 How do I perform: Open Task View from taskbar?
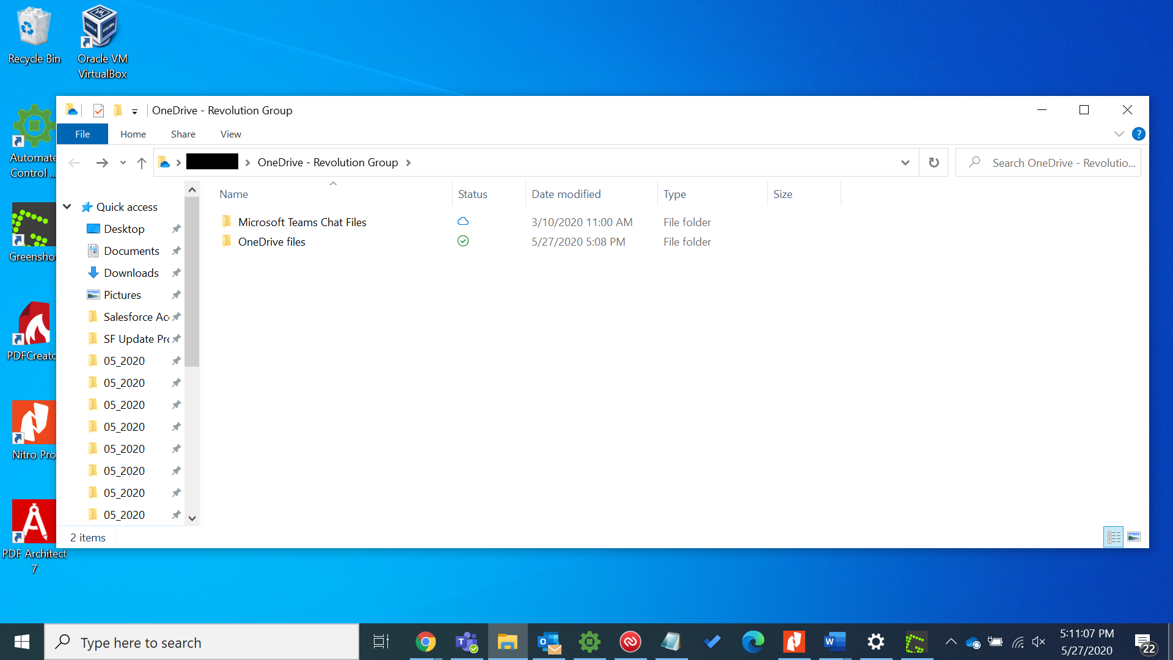pyautogui.click(x=381, y=642)
